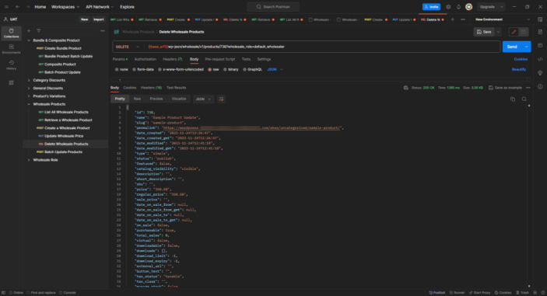The image size is (547, 296).
Task: Select the none body type radio
Action: click(121, 70)
